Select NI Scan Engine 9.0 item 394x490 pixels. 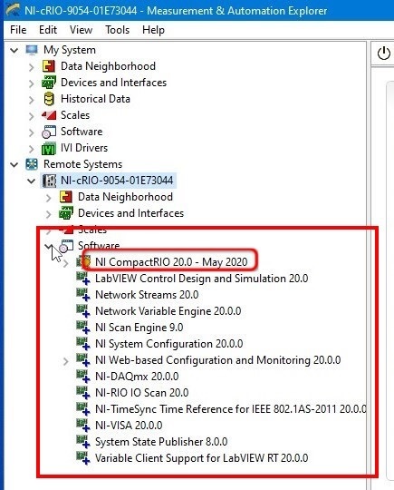tap(139, 328)
